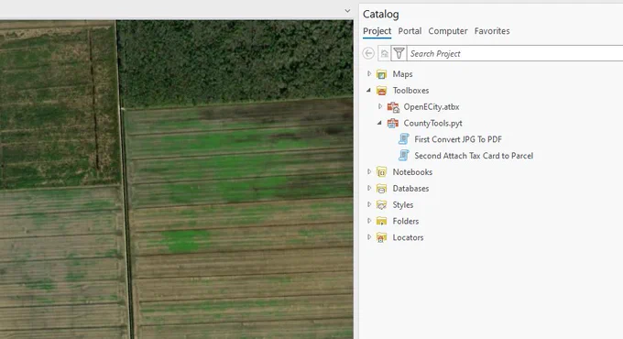Click the Toolboxes folder icon
This screenshot has height=339, width=623.
click(x=381, y=91)
